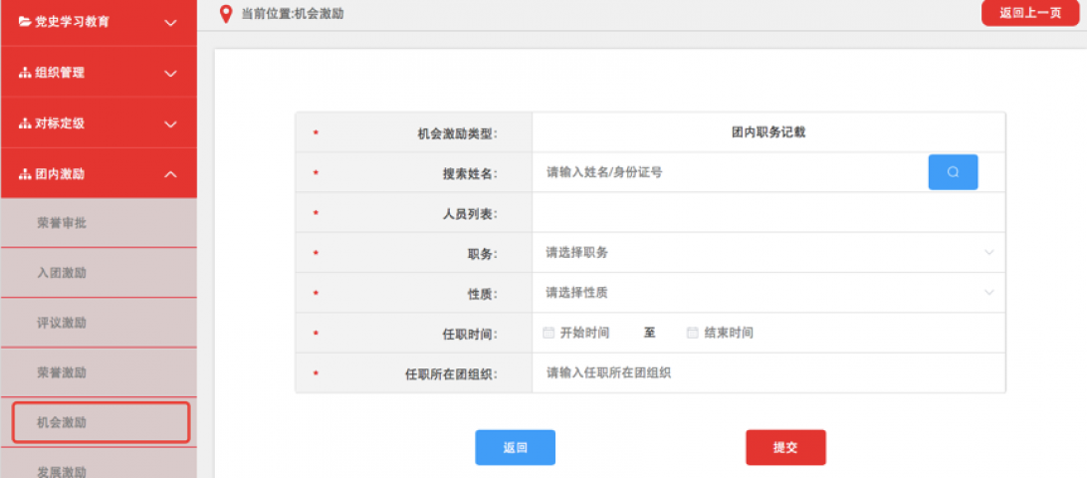
Task: Click the blue 返回 button
Action: pyautogui.click(x=515, y=448)
